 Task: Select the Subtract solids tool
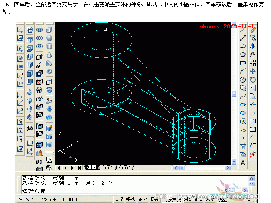[x=39, y=38]
